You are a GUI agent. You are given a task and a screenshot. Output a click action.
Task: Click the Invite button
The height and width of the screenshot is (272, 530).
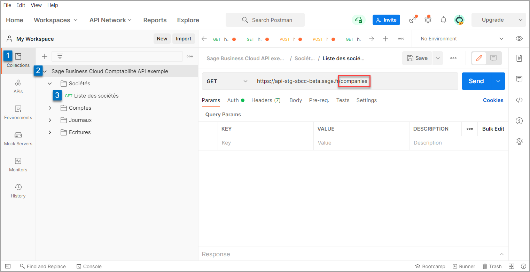pyautogui.click(x=386, y=20)
